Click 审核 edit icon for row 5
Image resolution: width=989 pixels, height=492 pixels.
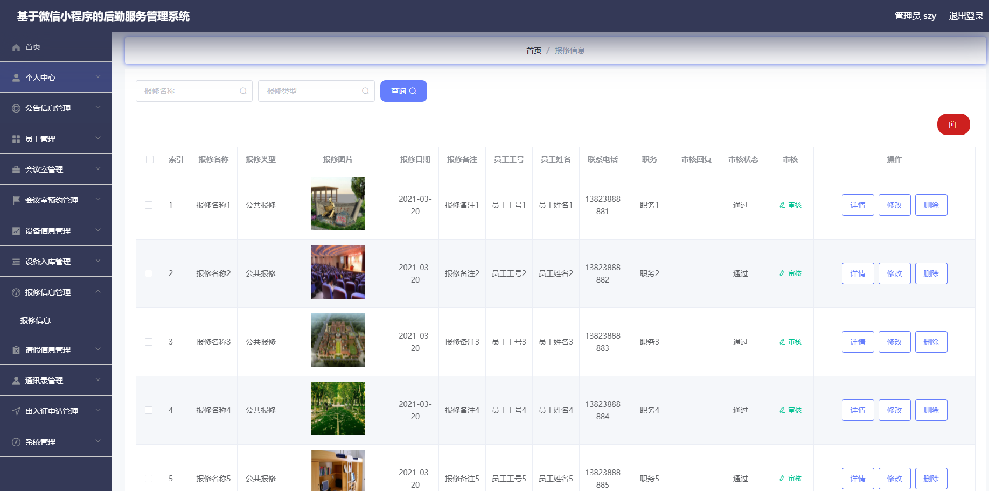click(782, 479)
